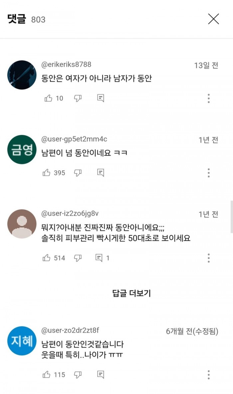This screenshot has width=233, height=394.
Task: Open options menu for @erikeriks8788 comment
Action: click(209, 98)
